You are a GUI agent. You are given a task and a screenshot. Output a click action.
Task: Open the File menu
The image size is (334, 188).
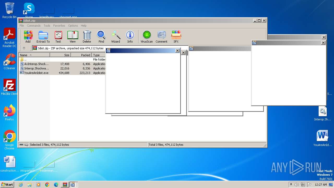(22, 26)
